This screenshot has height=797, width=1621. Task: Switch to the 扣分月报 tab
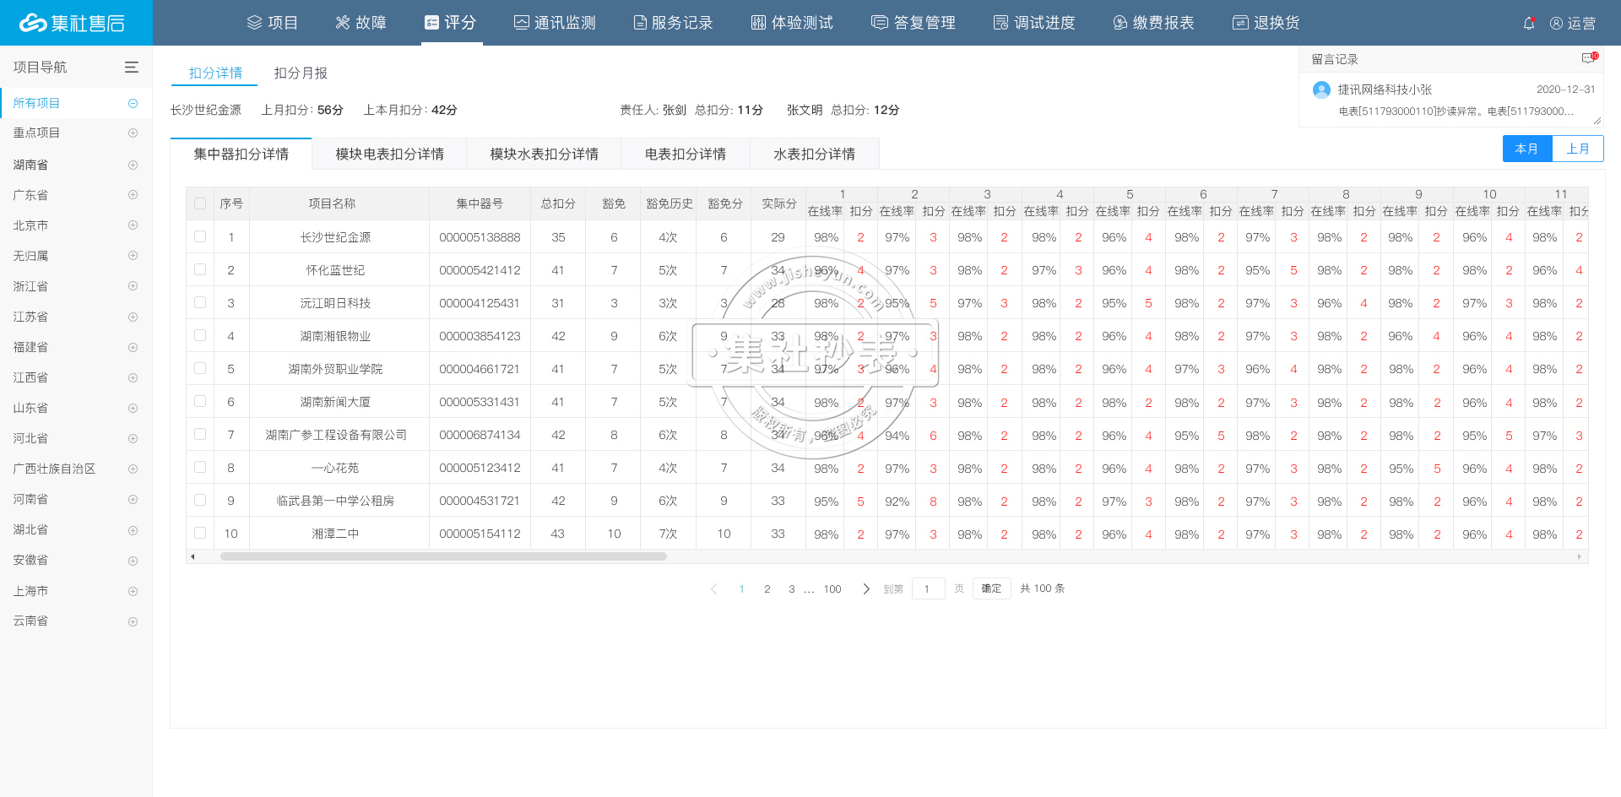coord(301,73)
